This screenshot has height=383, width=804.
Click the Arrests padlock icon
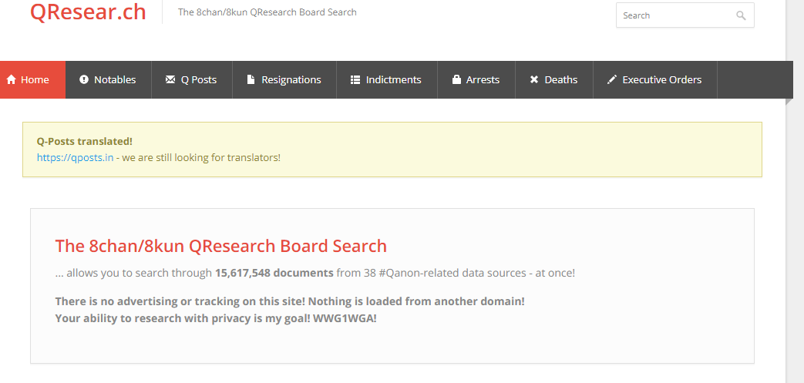(456, 80)
